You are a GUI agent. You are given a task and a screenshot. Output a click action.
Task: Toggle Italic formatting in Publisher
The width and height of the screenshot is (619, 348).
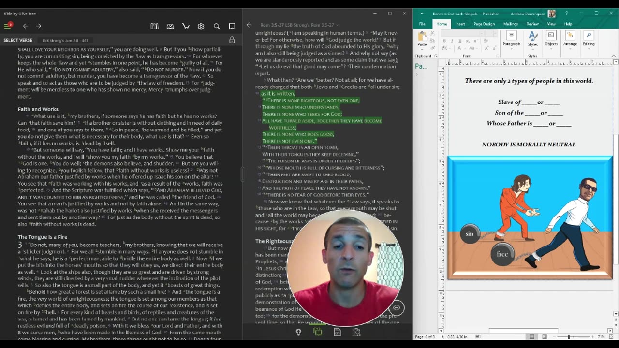coord(452,41)
